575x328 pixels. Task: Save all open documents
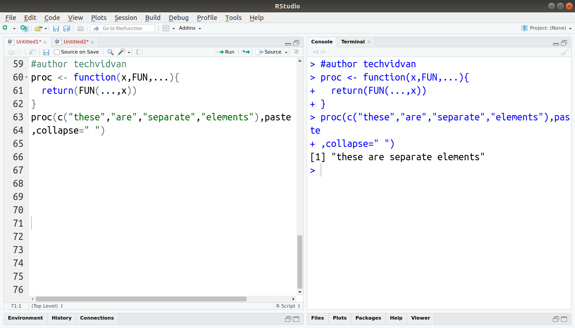point(67,27)
